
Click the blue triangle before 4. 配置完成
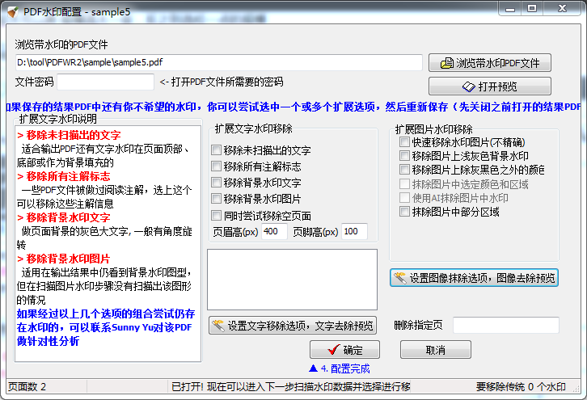tap(314, 368)
